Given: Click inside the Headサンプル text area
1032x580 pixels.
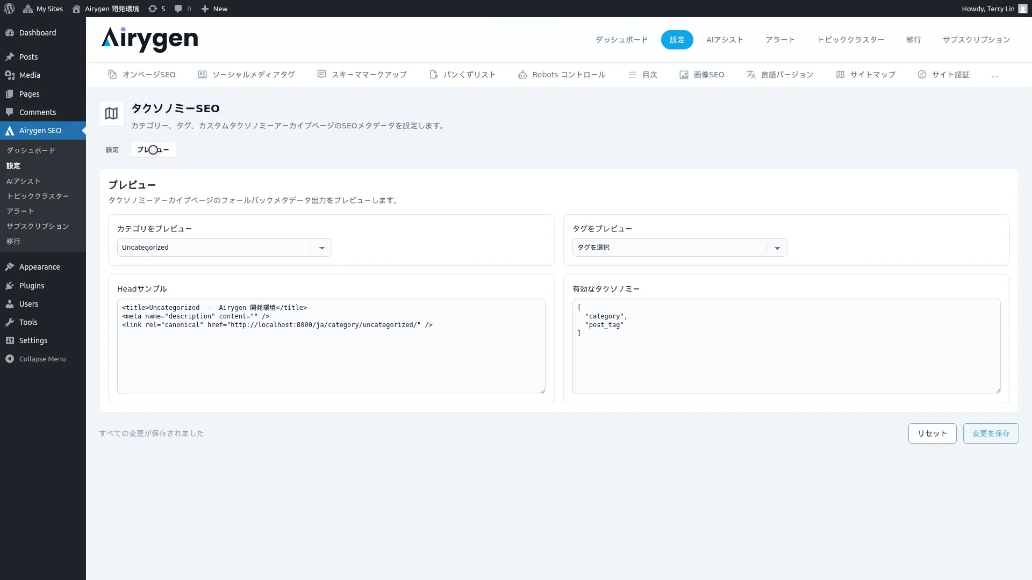Looking at the screenshot, I should click(331, 346).
